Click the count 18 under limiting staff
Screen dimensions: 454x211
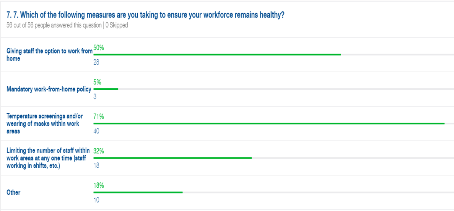[96, 166]
